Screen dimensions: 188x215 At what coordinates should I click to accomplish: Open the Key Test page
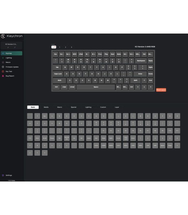click(9, 71)
